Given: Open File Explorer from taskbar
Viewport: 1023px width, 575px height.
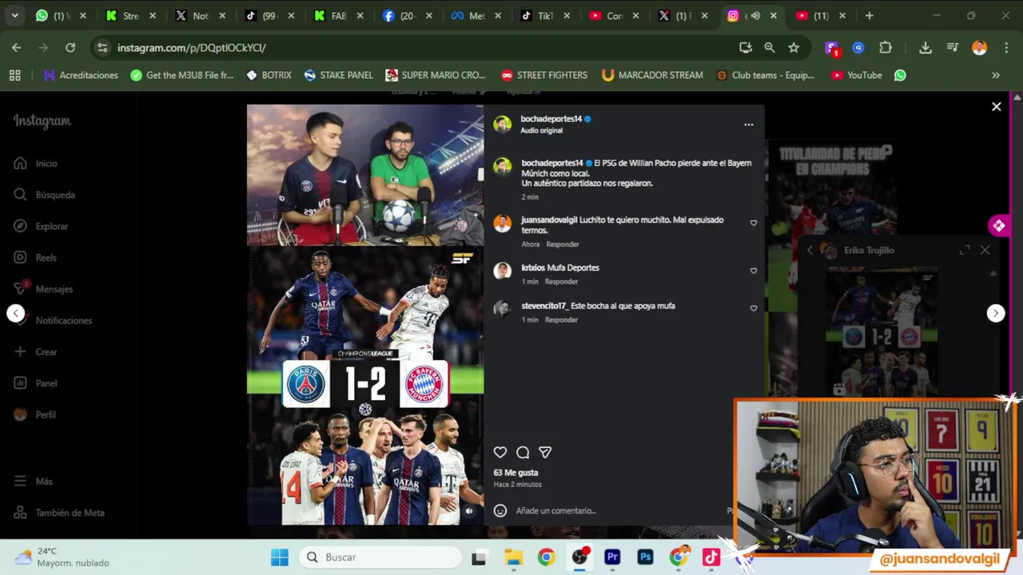Looking at the screenshot, I should [513, 557].
